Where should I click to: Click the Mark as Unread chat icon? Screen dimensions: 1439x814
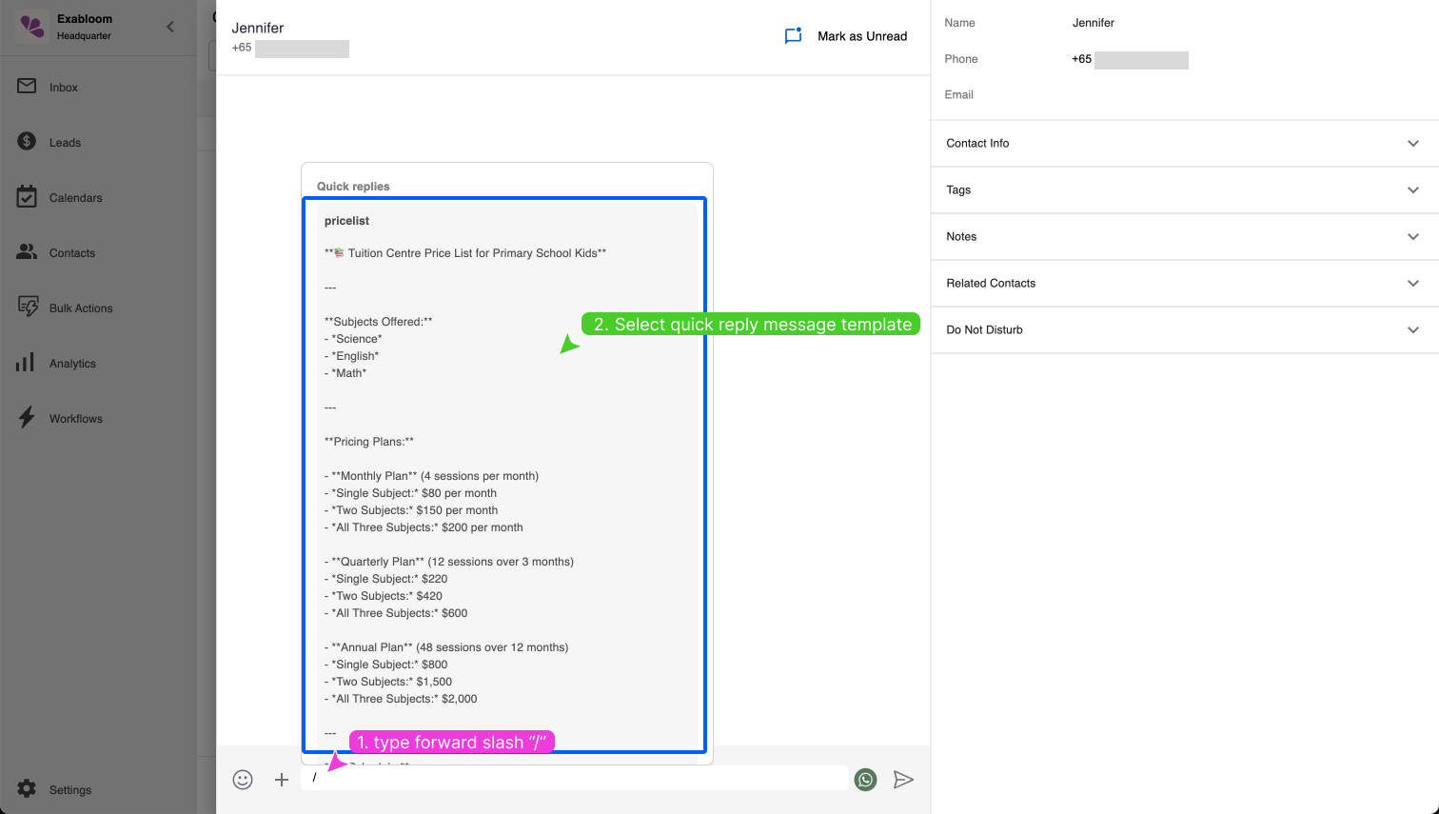coord(793,36)
